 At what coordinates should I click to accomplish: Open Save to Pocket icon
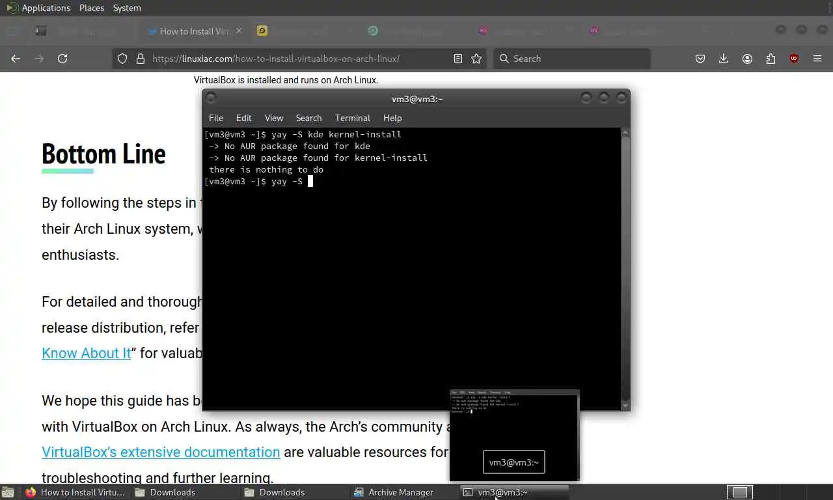pos(700,59)
